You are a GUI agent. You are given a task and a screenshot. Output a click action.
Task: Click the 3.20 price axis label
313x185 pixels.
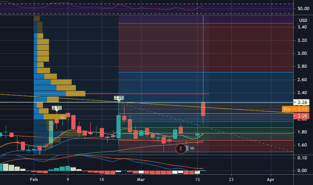tap(302, 40)
